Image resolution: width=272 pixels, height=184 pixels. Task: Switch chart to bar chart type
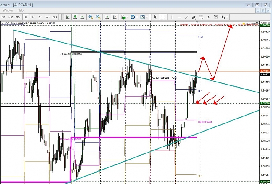click(67, 17)
